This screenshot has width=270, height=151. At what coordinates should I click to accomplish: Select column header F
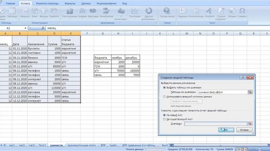pos(87,34)
